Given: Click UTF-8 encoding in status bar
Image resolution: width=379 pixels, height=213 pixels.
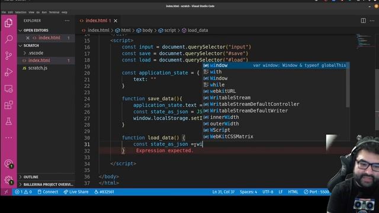Looking at the screenshot, I should click(x=268, y=192).
